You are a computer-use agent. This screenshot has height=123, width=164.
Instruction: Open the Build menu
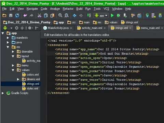coord(79,9)
